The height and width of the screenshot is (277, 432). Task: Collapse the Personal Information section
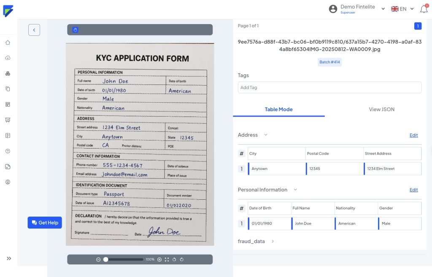[295, 190]
